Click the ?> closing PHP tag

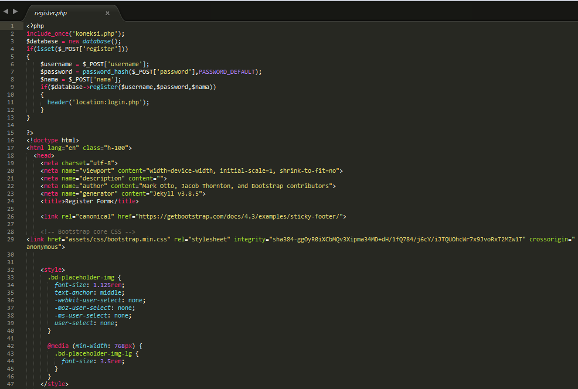click(30, 132)
